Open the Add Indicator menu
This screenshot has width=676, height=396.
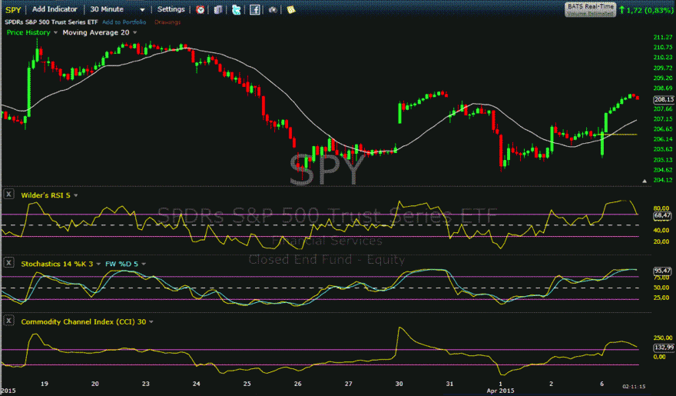55,9
